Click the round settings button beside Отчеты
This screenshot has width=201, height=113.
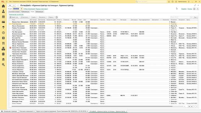[194, 9]
